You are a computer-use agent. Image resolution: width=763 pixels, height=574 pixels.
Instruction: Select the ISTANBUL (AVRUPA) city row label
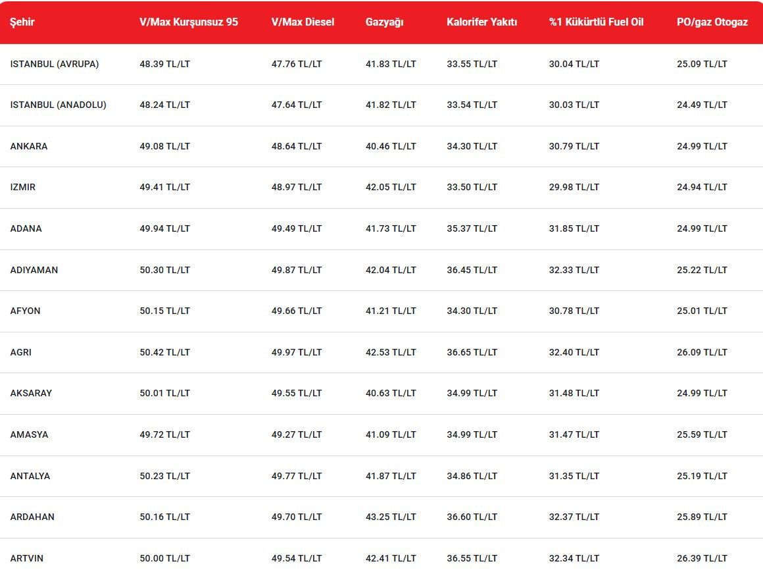click(55, 64)
